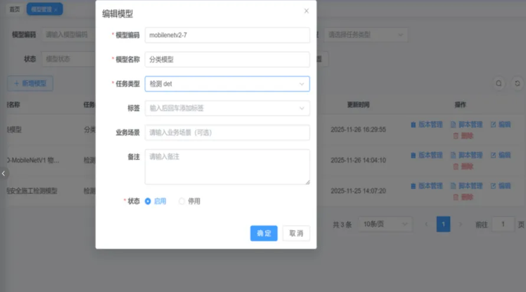Click 删除 for the 16:29:55 row
This screenshot has width=526, height=292.
coord(463,136)
